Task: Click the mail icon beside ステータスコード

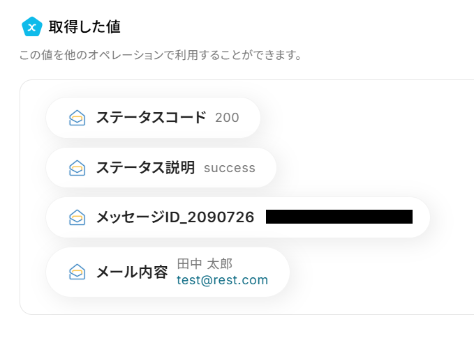Action: coord(77,118)
